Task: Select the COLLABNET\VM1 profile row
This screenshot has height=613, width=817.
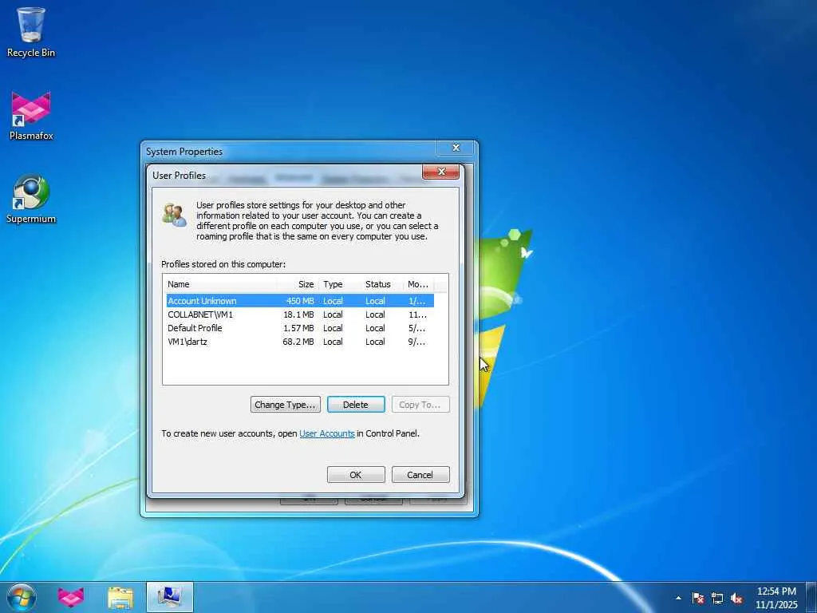Action: tap(300, 314)
